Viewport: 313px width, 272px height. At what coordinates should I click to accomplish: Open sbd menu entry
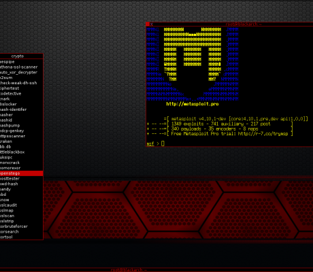coord(21,194)
